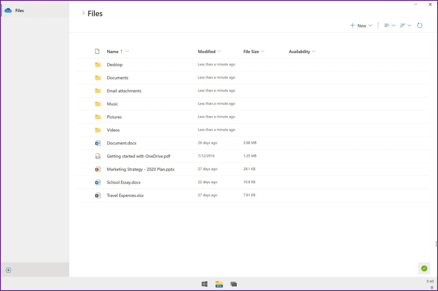Click the 2.68 MB file size
The height and width of the screenshot is (291, 438).
coord(250,143)
